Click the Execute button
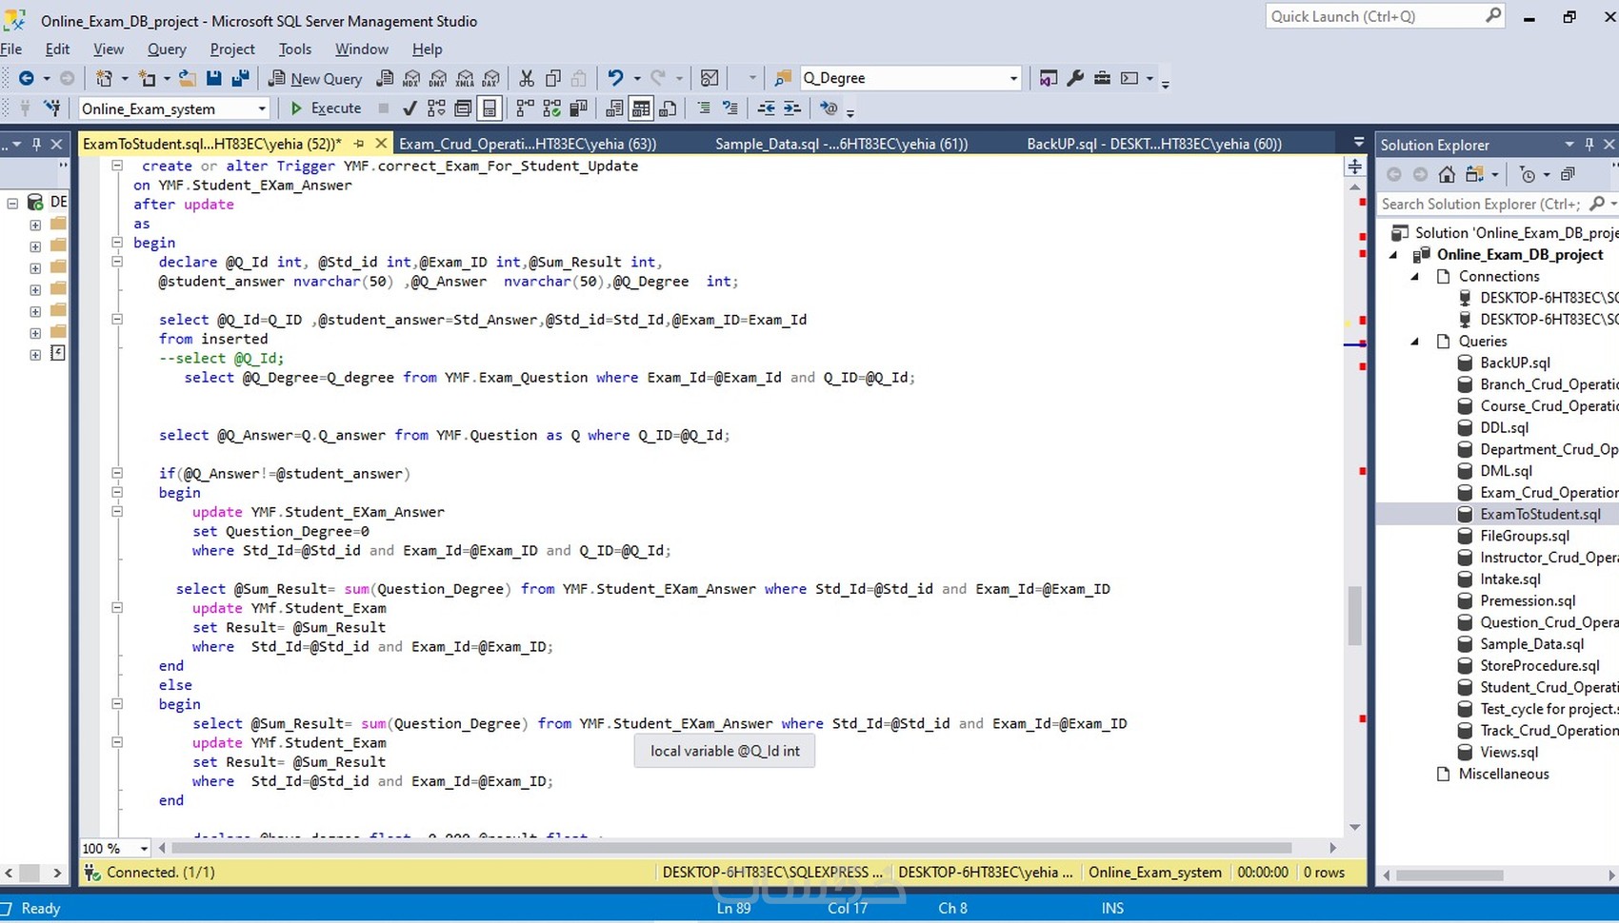The image size is (1619, 923). 326,108
